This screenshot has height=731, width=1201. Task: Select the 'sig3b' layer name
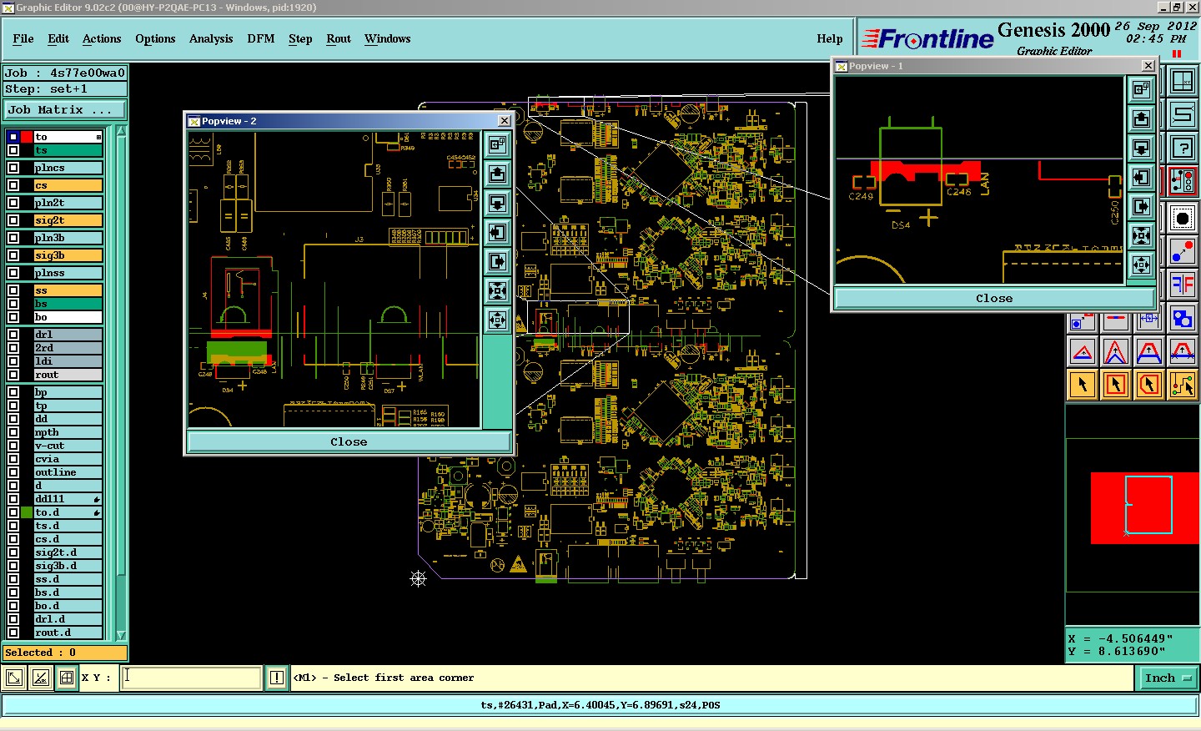pyautogui.click(x=68, y=255)
